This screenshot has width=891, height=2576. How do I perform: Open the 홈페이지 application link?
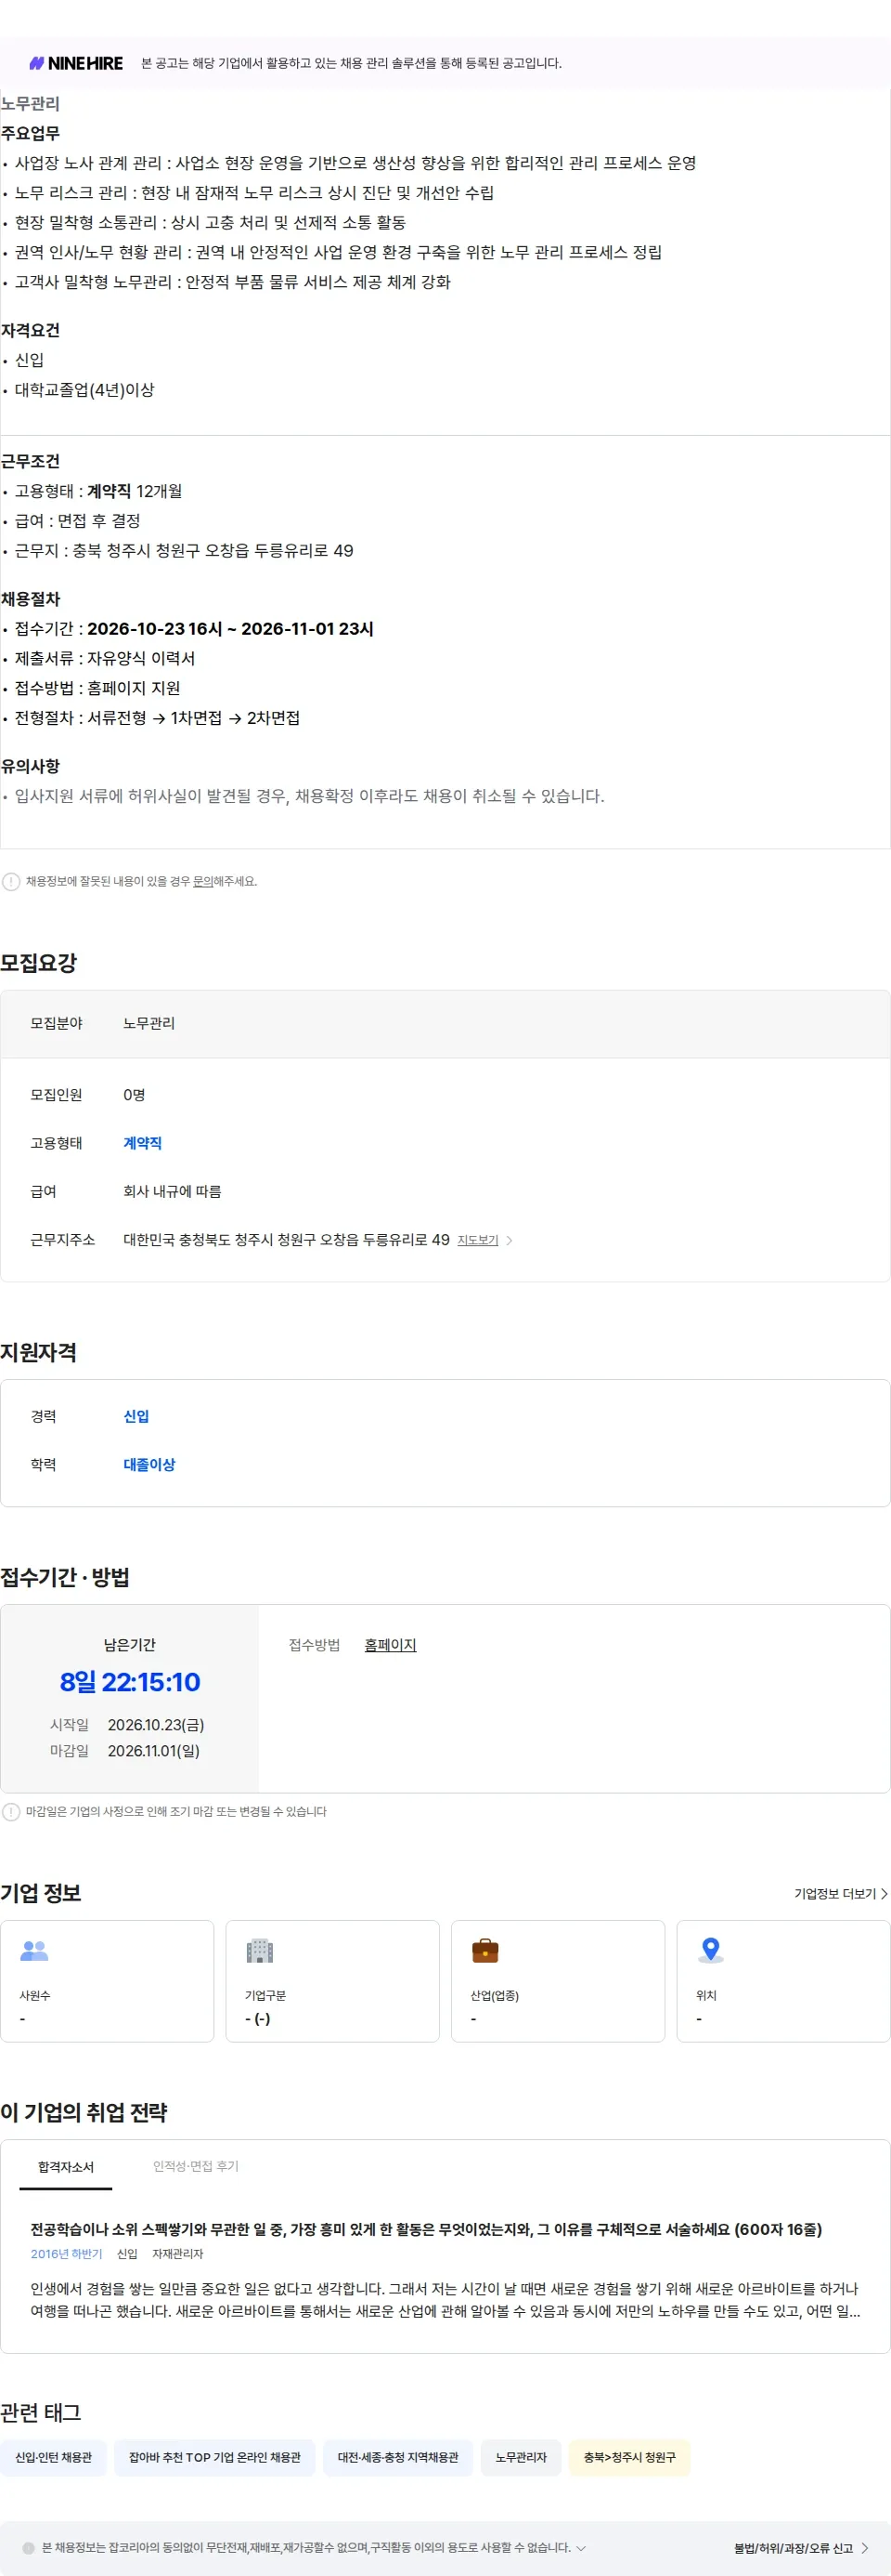pos(391,1645)
